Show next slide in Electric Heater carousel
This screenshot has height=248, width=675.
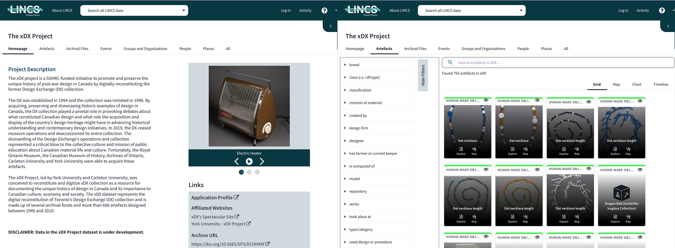click(x=262, y=161)
